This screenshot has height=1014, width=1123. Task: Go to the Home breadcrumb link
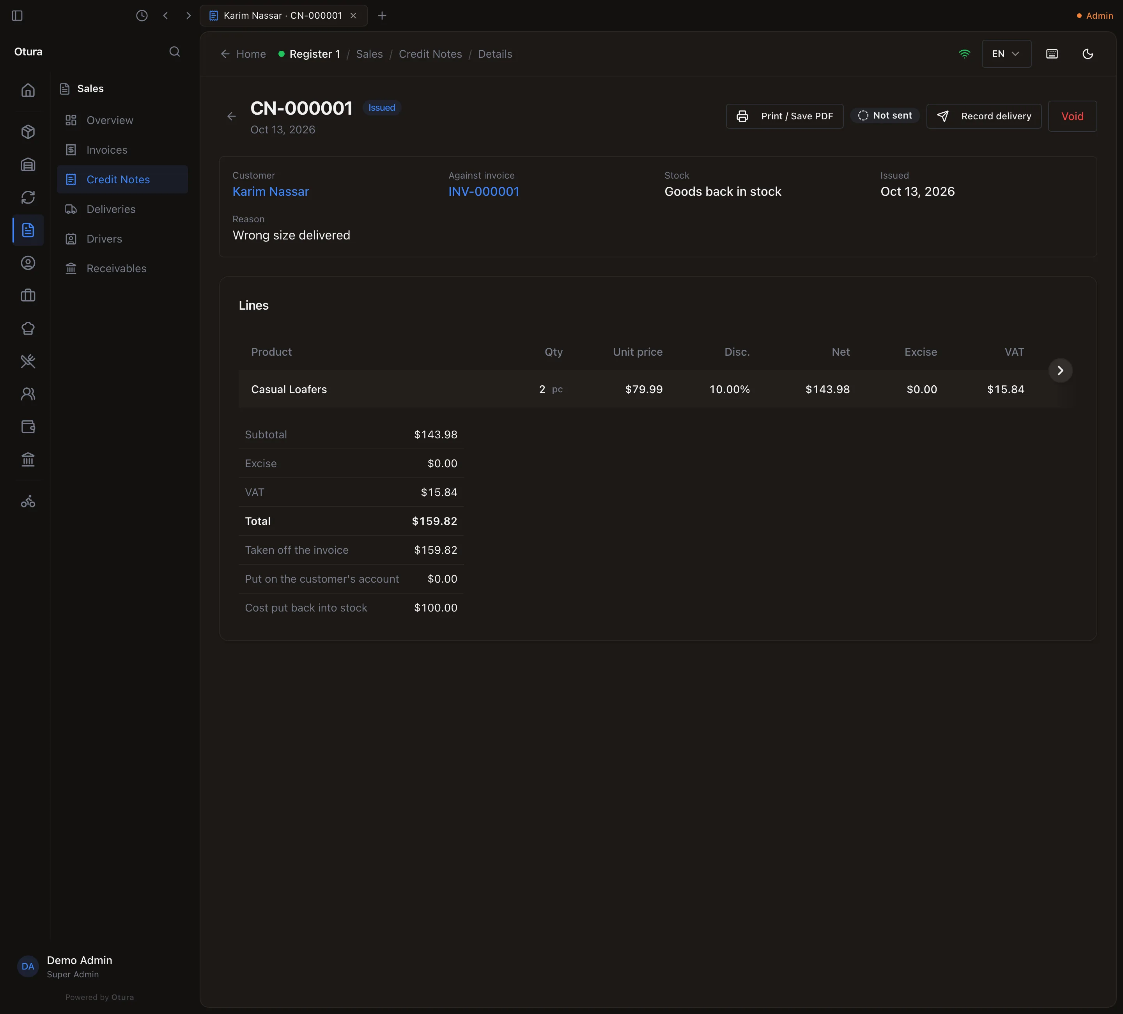point(243,54)
